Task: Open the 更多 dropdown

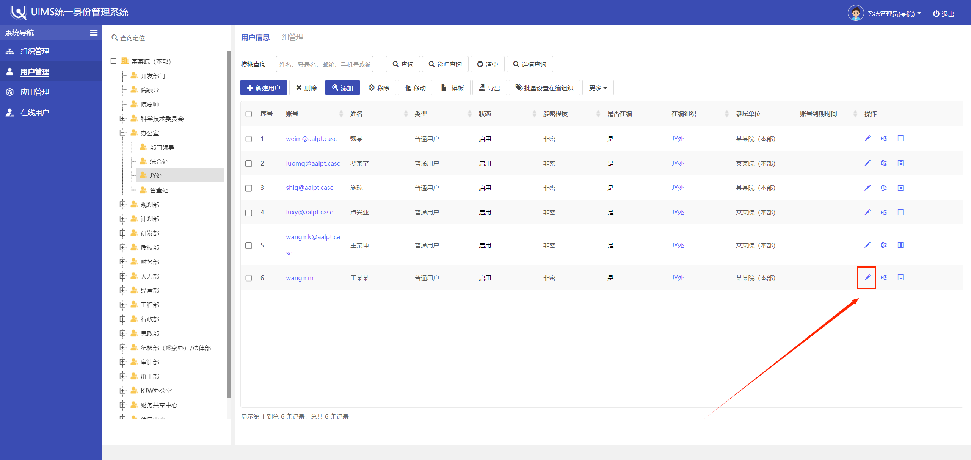Action: tap(598, 88)
